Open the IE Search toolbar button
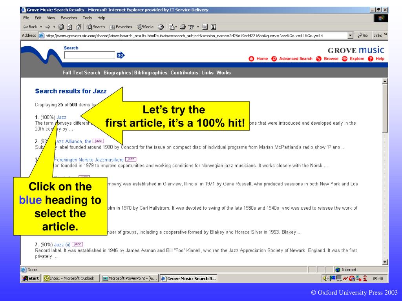This screenshot has width=402, height=301. (x=96, y=27)
